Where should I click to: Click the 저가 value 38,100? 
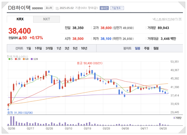(106, 39)
